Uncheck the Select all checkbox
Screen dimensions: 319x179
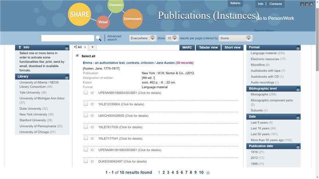tap(77, 56)
